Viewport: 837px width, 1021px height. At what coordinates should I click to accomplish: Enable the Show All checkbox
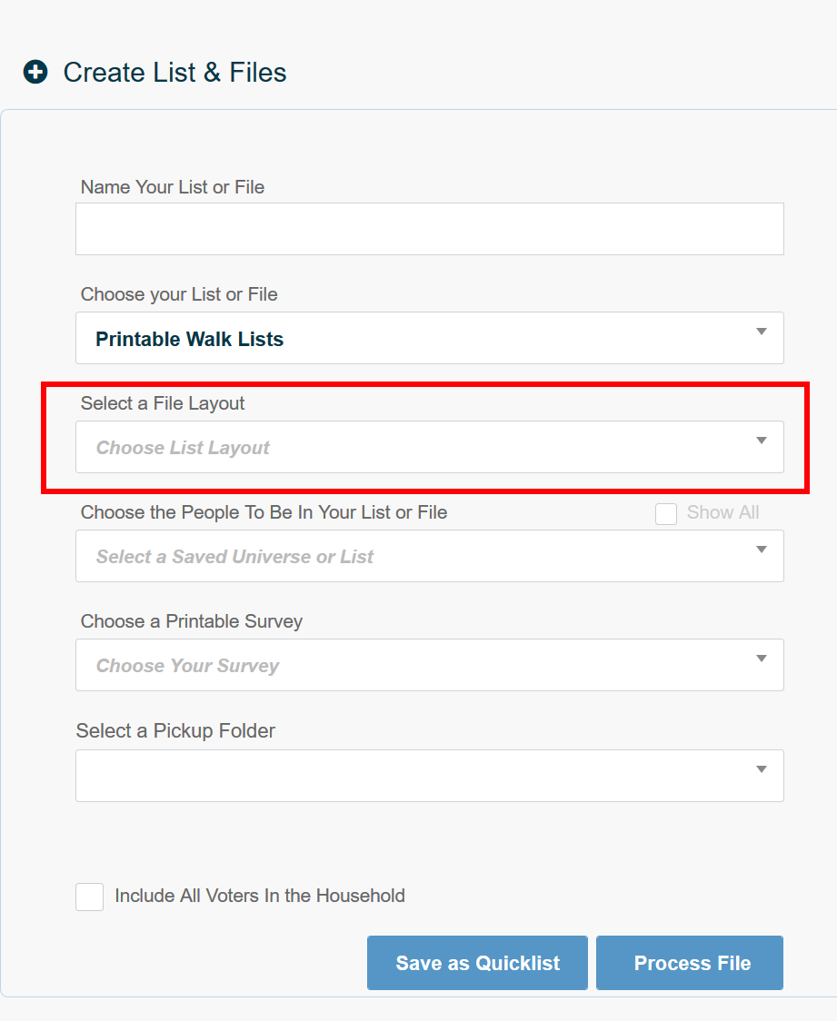click(666, 513)
